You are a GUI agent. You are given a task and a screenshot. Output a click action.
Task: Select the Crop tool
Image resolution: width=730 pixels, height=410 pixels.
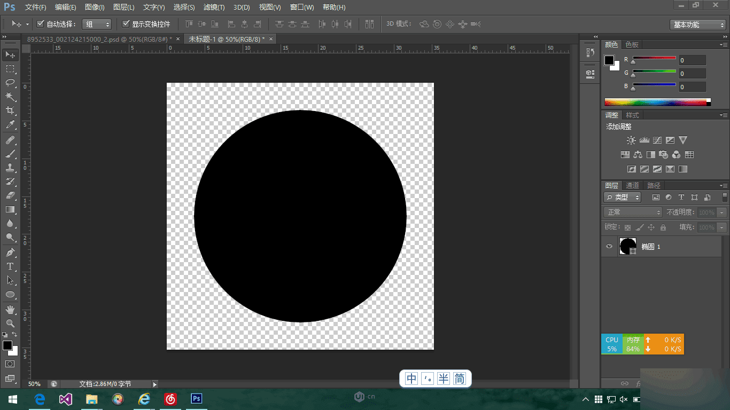pyautogui.click(x=10, y=111)
